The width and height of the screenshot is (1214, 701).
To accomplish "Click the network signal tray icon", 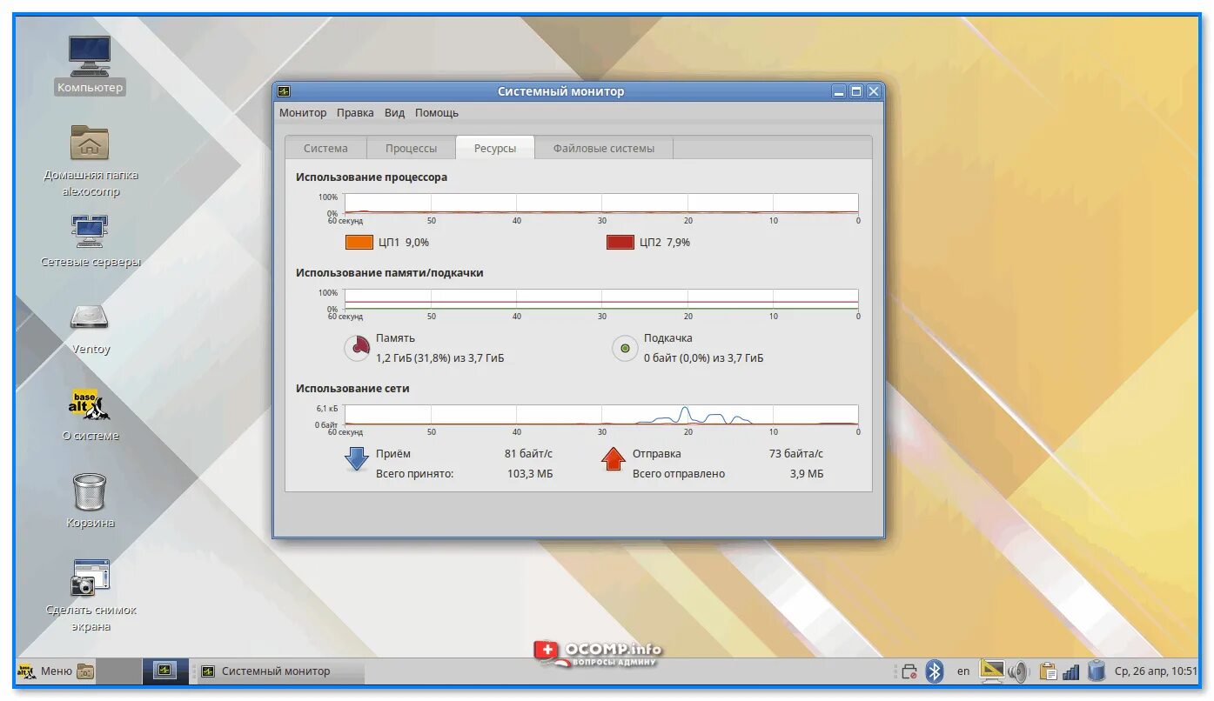I will click(1071, 671).
